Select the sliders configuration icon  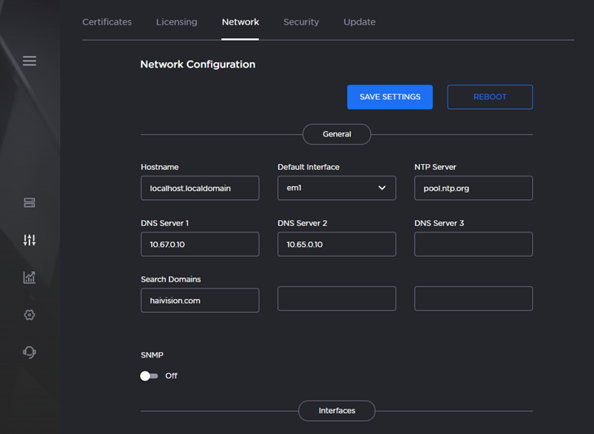pos(29,240)
